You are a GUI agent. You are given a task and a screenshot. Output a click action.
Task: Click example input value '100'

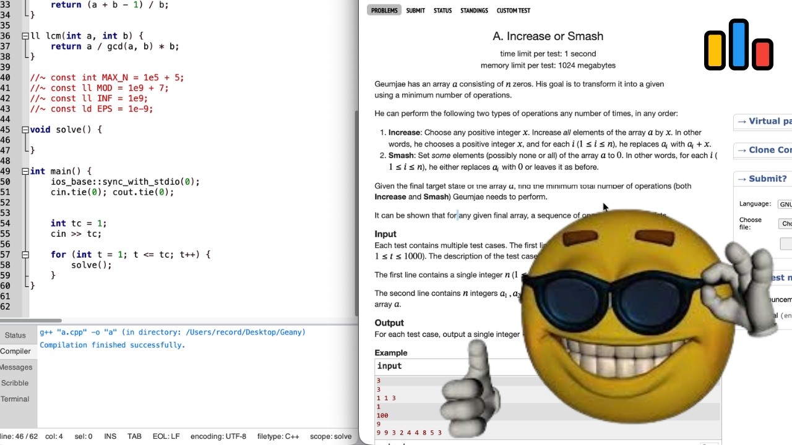pos(382,415)
